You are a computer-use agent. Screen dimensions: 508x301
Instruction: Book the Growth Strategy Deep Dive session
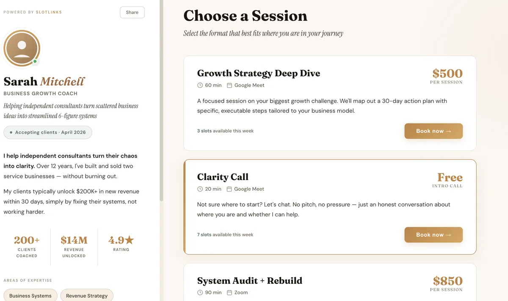pyautogui.click(x=433, y=131)
